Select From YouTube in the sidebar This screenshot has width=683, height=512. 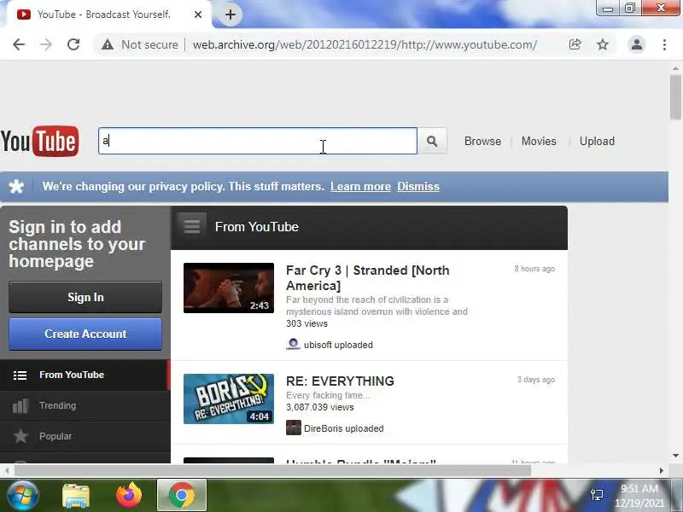pos(85,375)
